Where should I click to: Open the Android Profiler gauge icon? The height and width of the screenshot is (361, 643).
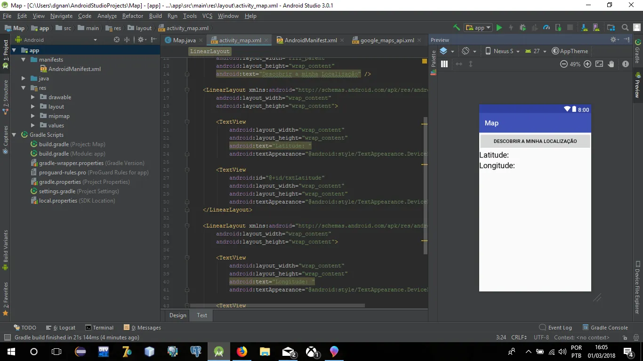[547, 28]
